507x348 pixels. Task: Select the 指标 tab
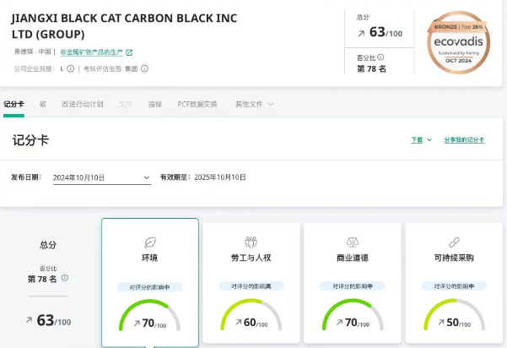(154, 104)
